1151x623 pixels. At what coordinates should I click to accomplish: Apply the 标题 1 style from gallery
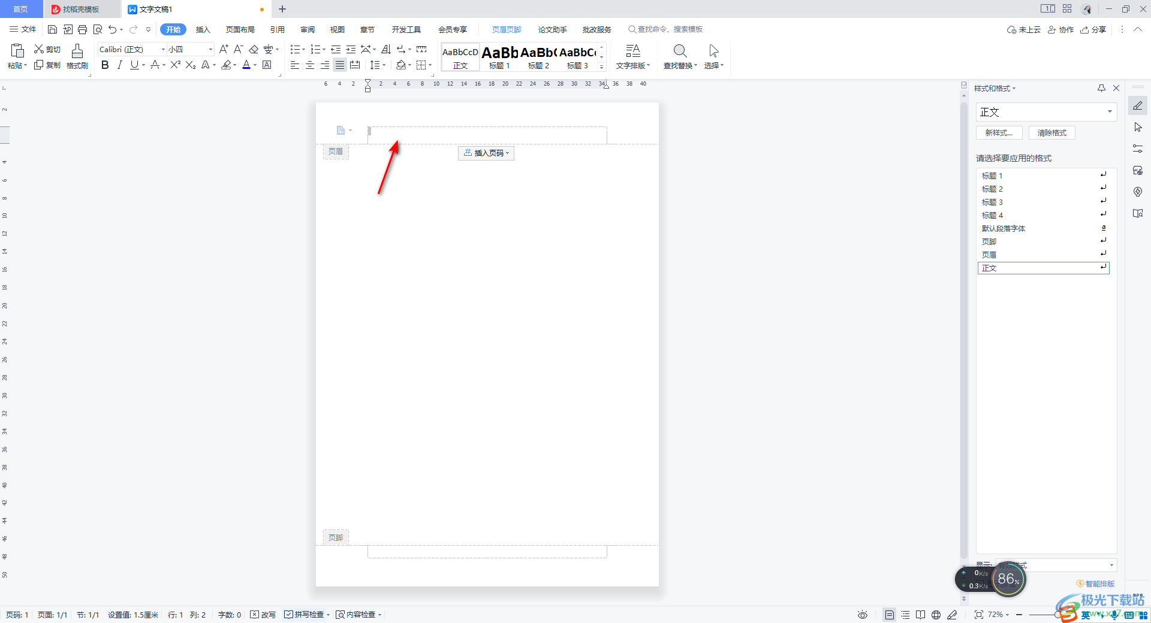click(499, 58)
